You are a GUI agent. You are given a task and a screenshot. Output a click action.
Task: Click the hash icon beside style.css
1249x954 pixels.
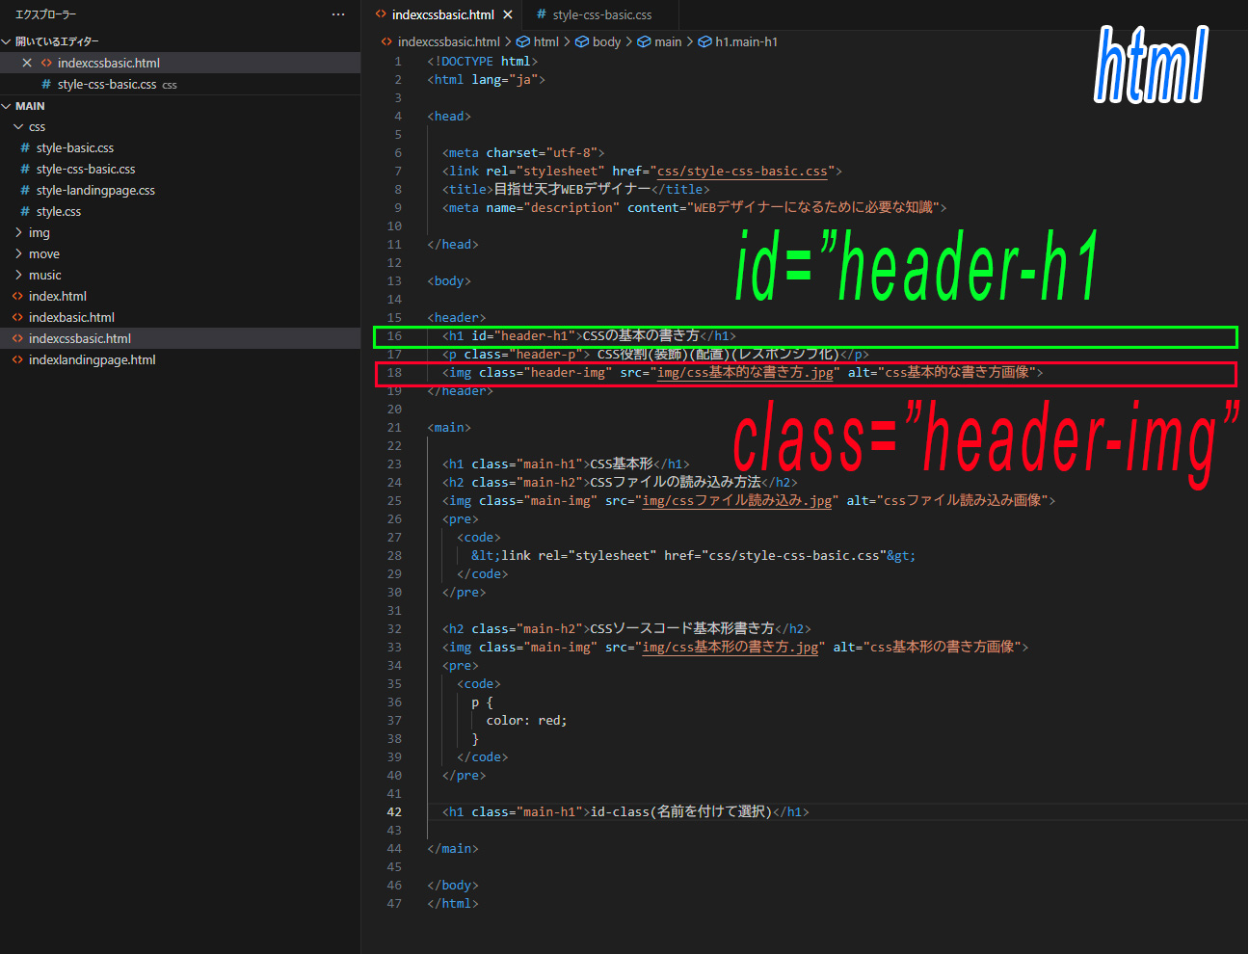click(25, 212)
